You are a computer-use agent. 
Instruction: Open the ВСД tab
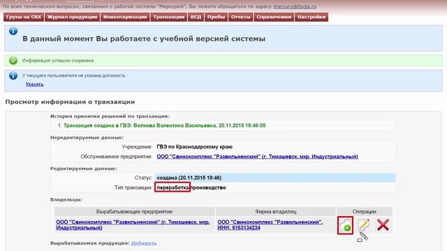[196, 17]
